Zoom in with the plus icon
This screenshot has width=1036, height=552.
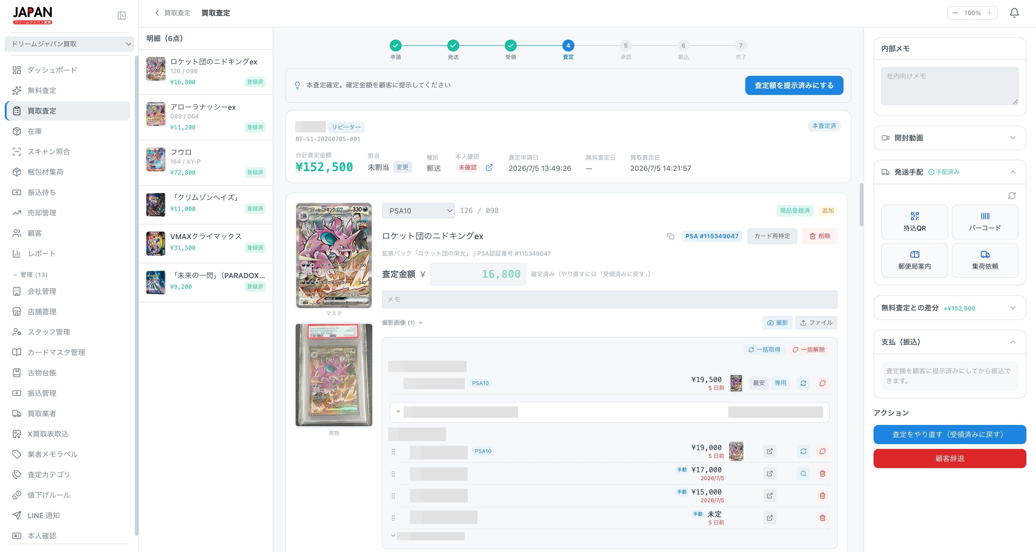989,13
